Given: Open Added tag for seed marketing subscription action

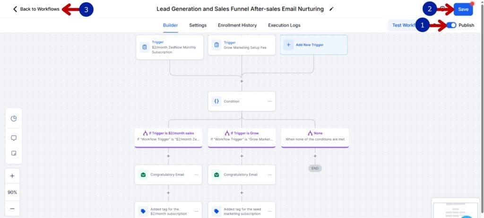Looking at the screenshot, I should click(x=242, y=210).
